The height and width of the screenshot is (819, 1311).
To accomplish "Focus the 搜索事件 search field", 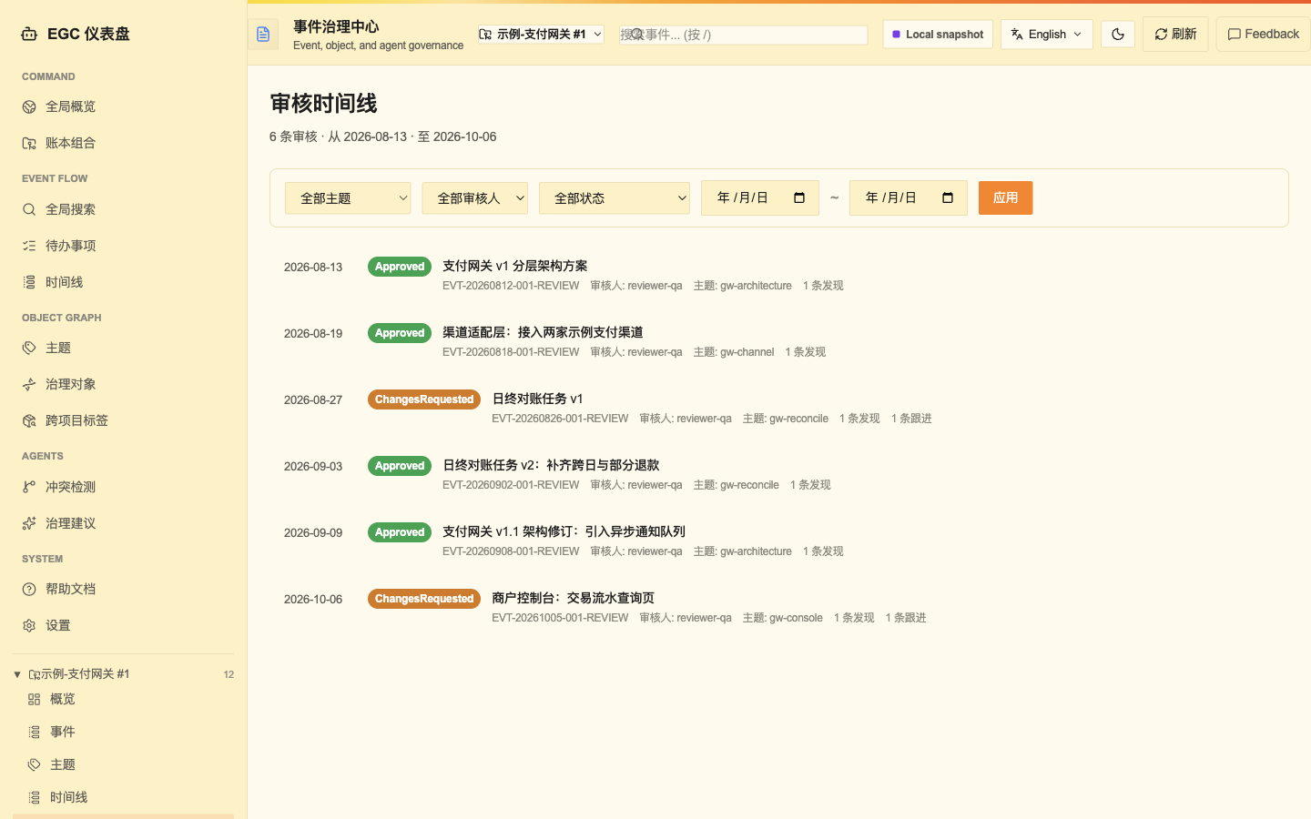I will [x=744, y=35].
